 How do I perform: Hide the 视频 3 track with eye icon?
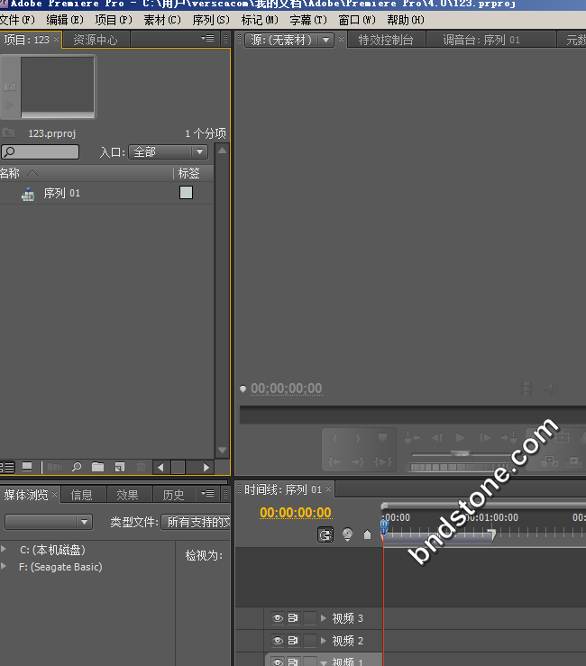coord(278,618)
